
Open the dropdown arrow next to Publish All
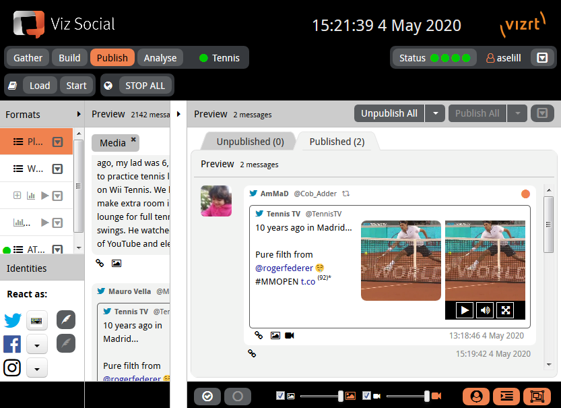tap(517, 113)
